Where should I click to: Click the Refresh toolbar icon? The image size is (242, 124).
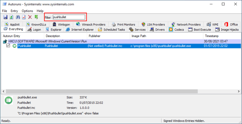pyautogui.click(x=11, y=17)
